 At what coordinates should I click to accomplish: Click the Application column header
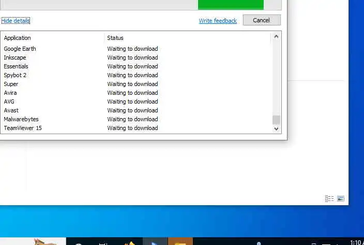click(52, 38)
